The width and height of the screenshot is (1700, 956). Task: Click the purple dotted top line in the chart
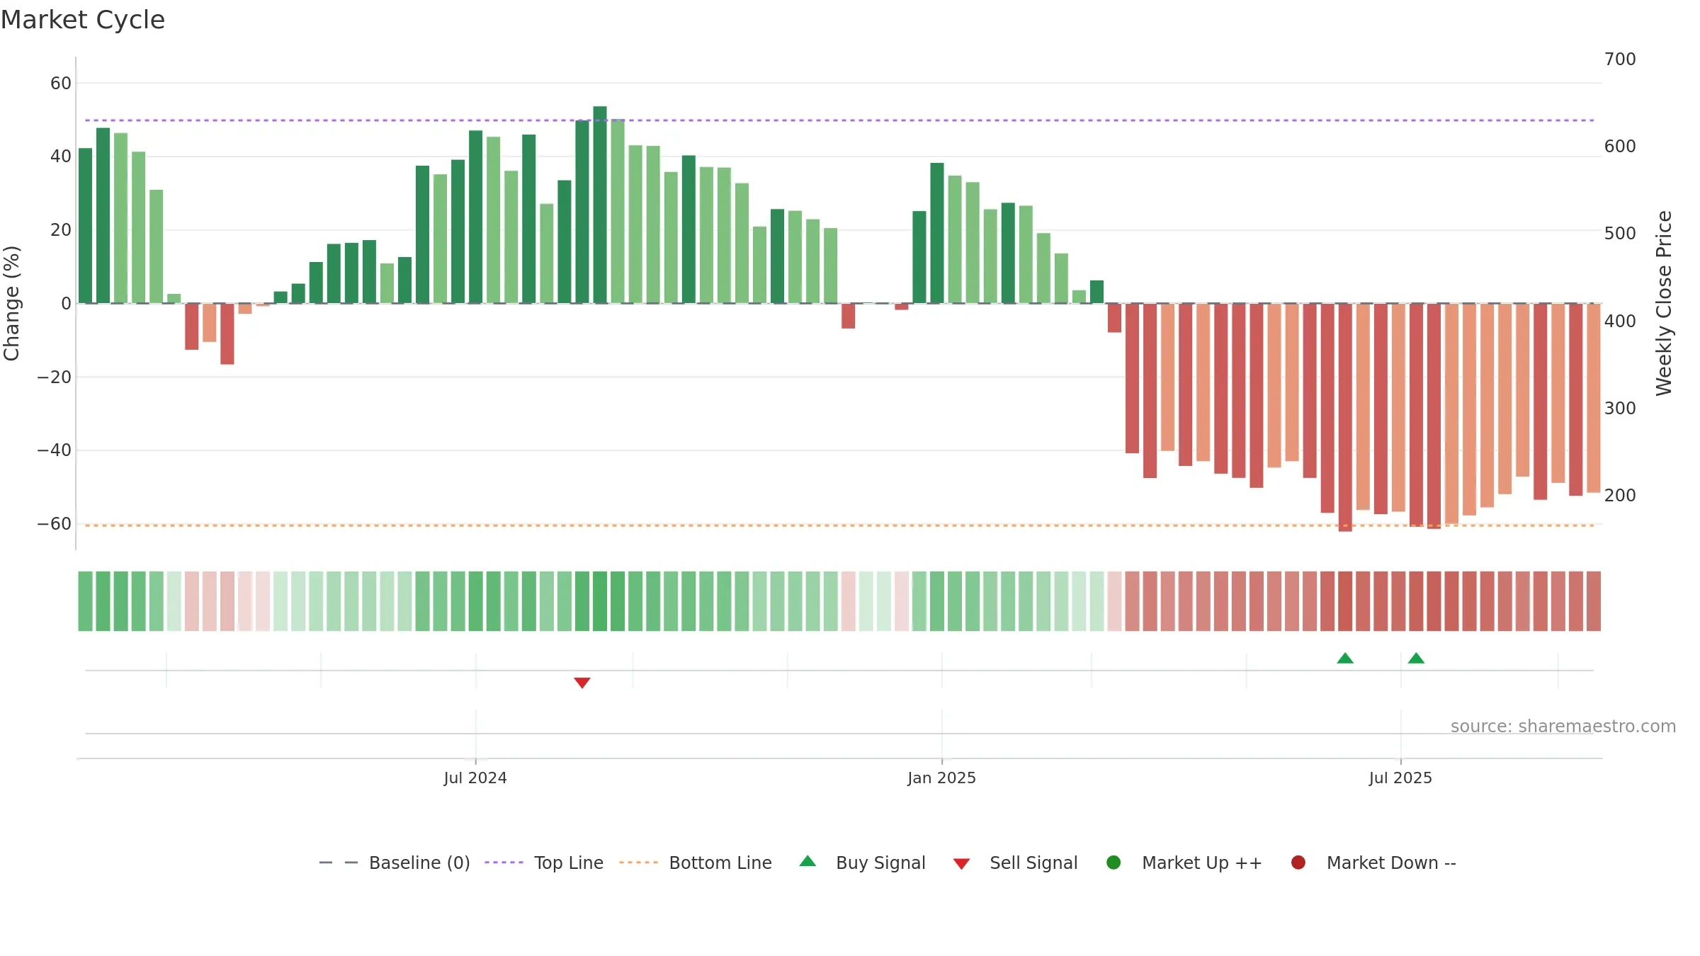click(839, 120)
